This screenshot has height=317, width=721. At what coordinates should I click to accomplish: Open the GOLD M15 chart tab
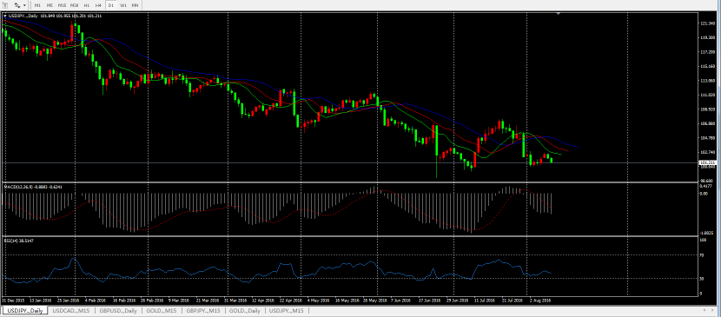click(x=162, y=311)
